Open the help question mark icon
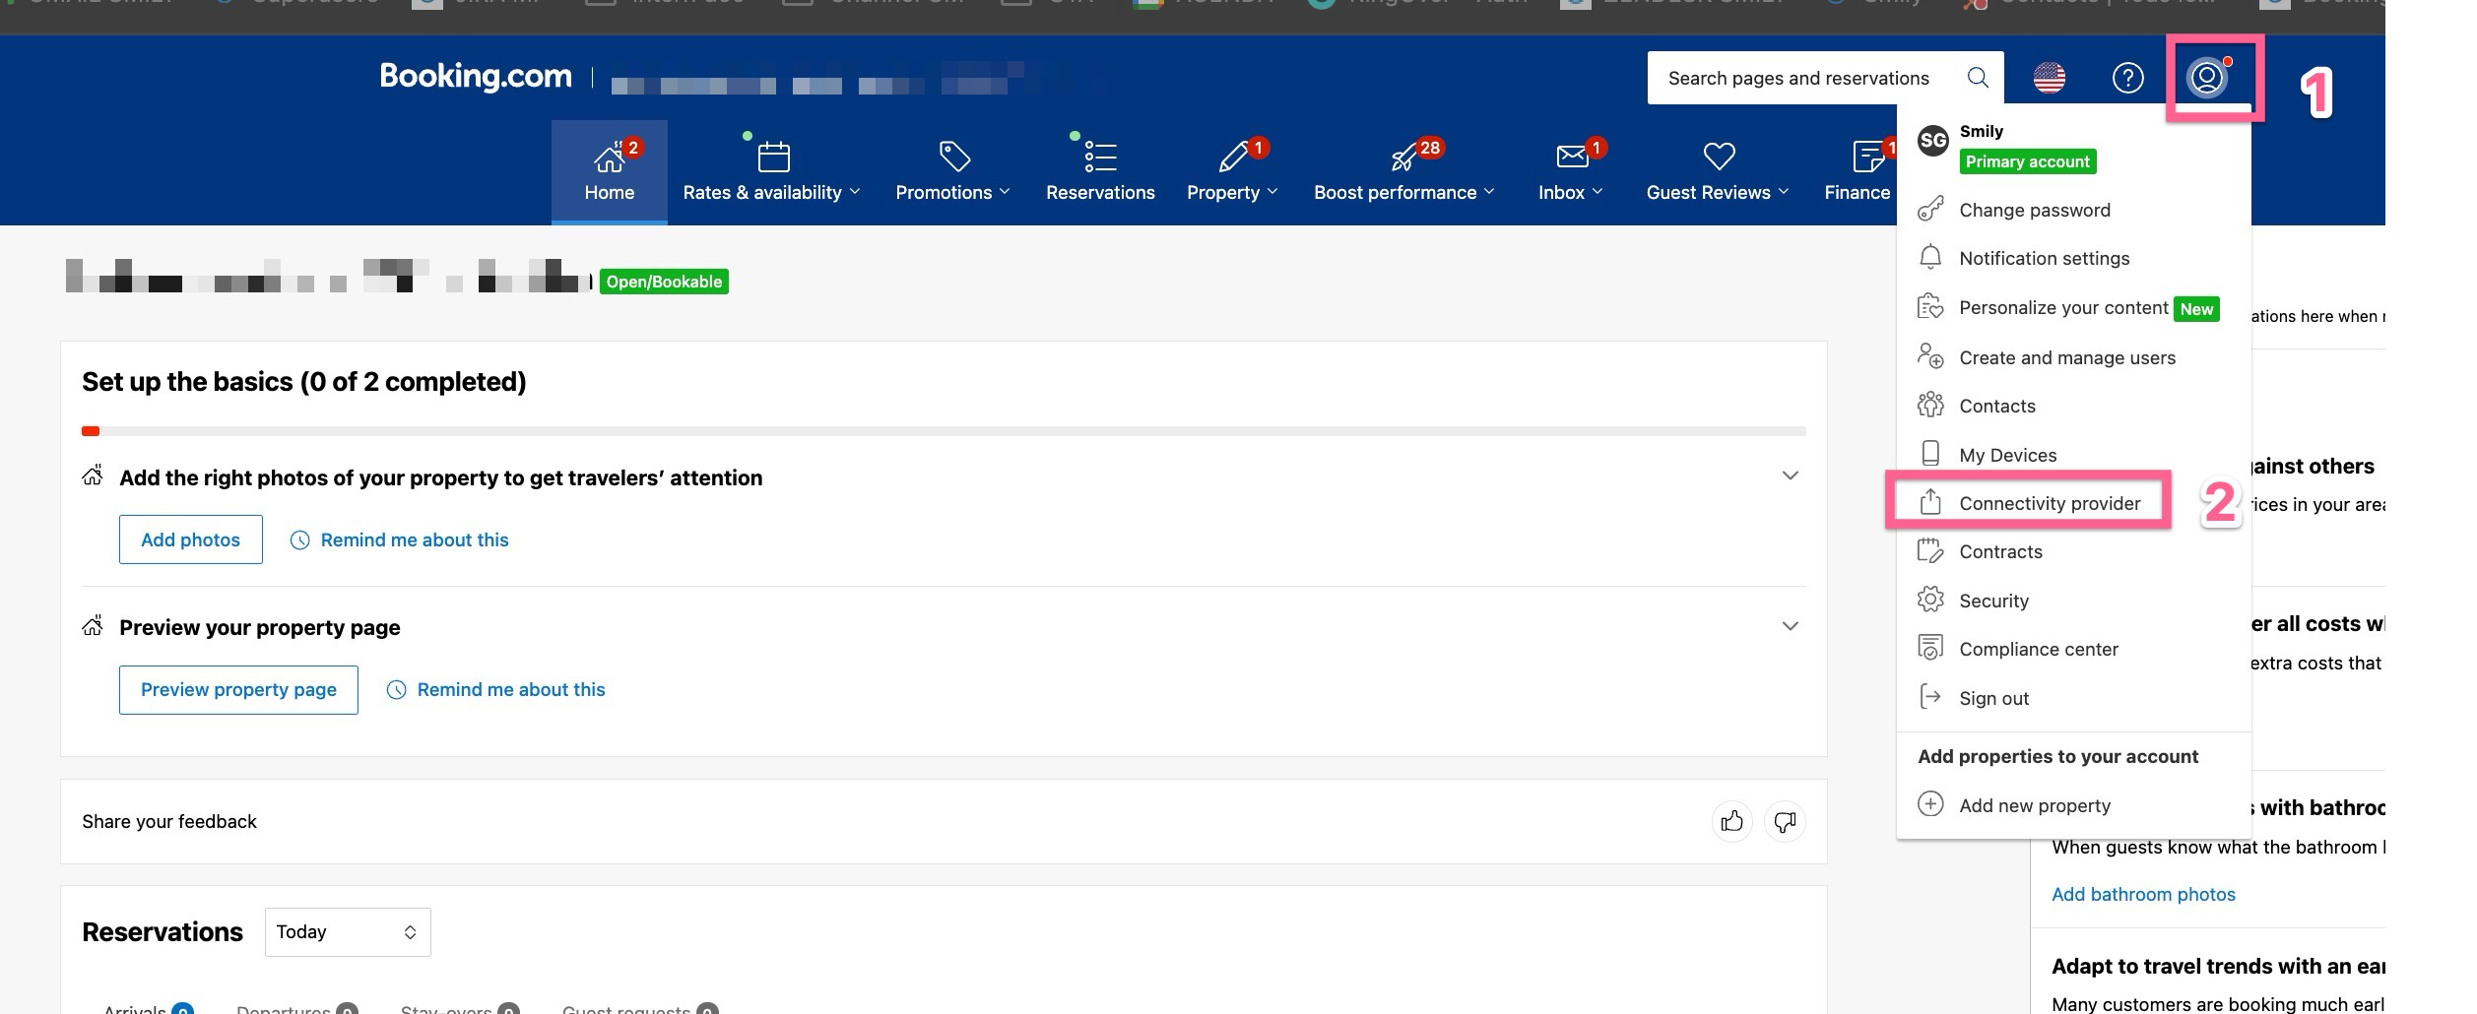This screenshot has height=1014, width=2477. point(2127,78)
